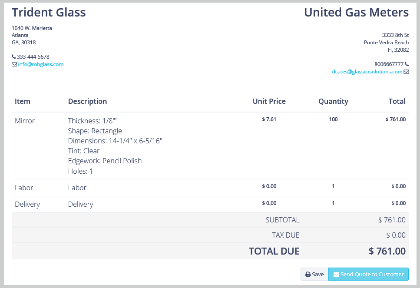
Task: Select the Delivery item row
Action: 210,204
